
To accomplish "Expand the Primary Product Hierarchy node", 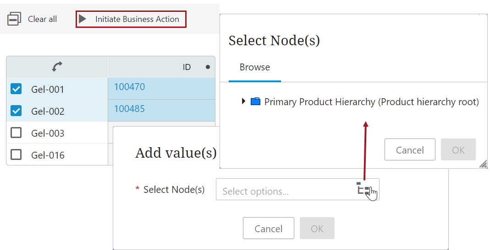I will click(x=244, y=101).
